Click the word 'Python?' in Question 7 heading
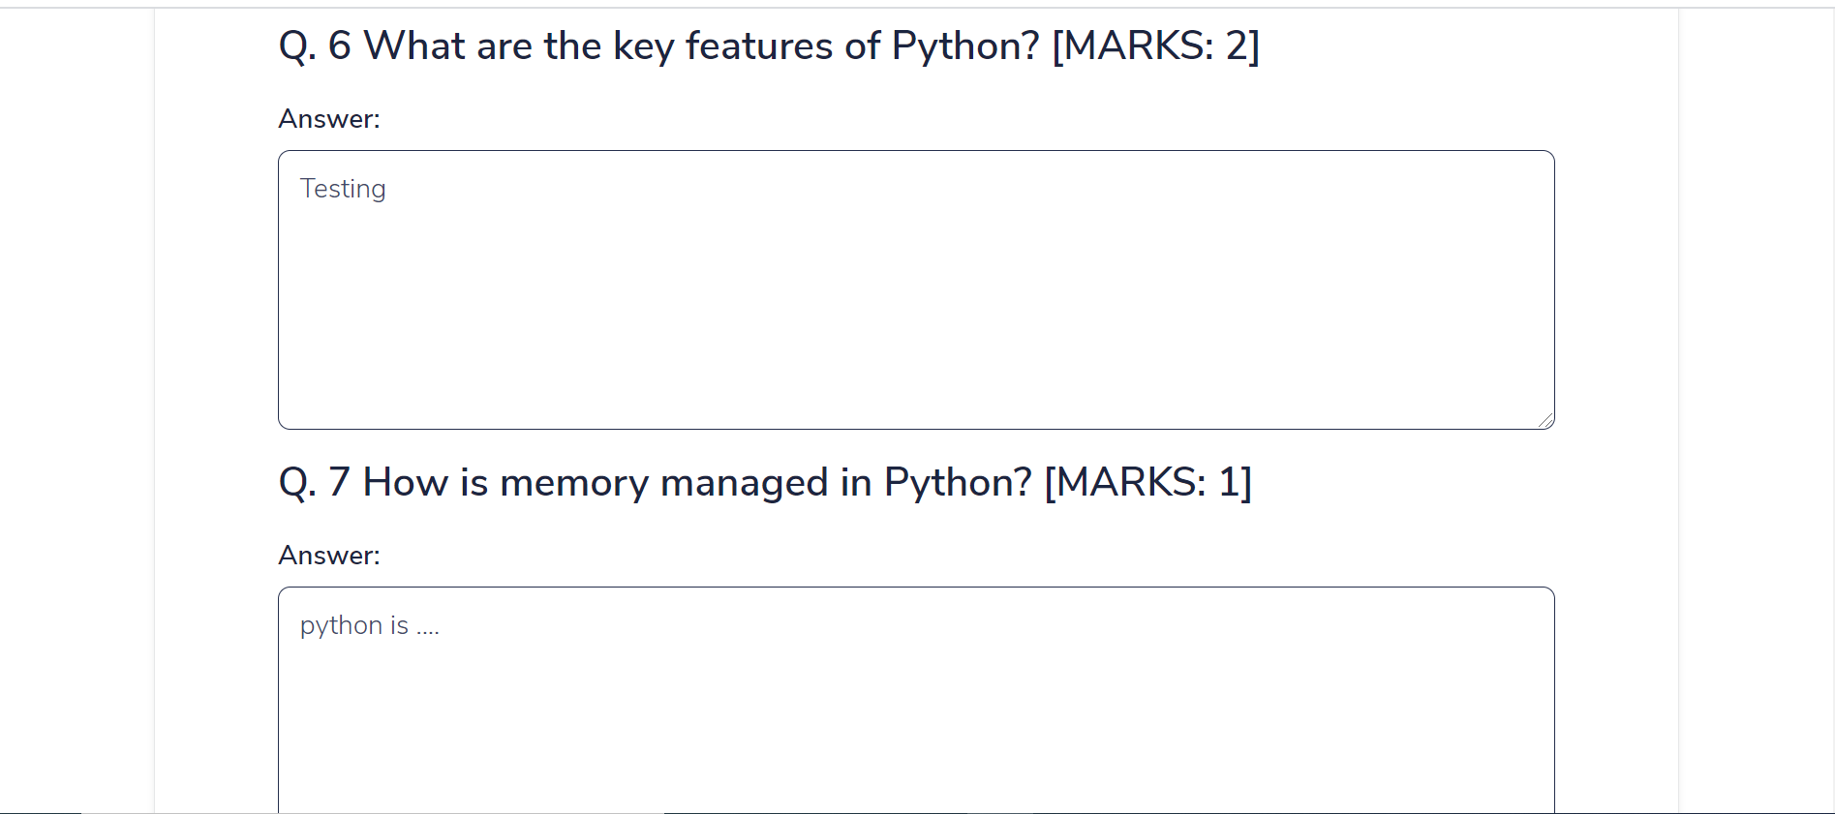Image resolution: width=1835 pixels, height=814 pixels. pyautogui.click(x=958, y=483)
